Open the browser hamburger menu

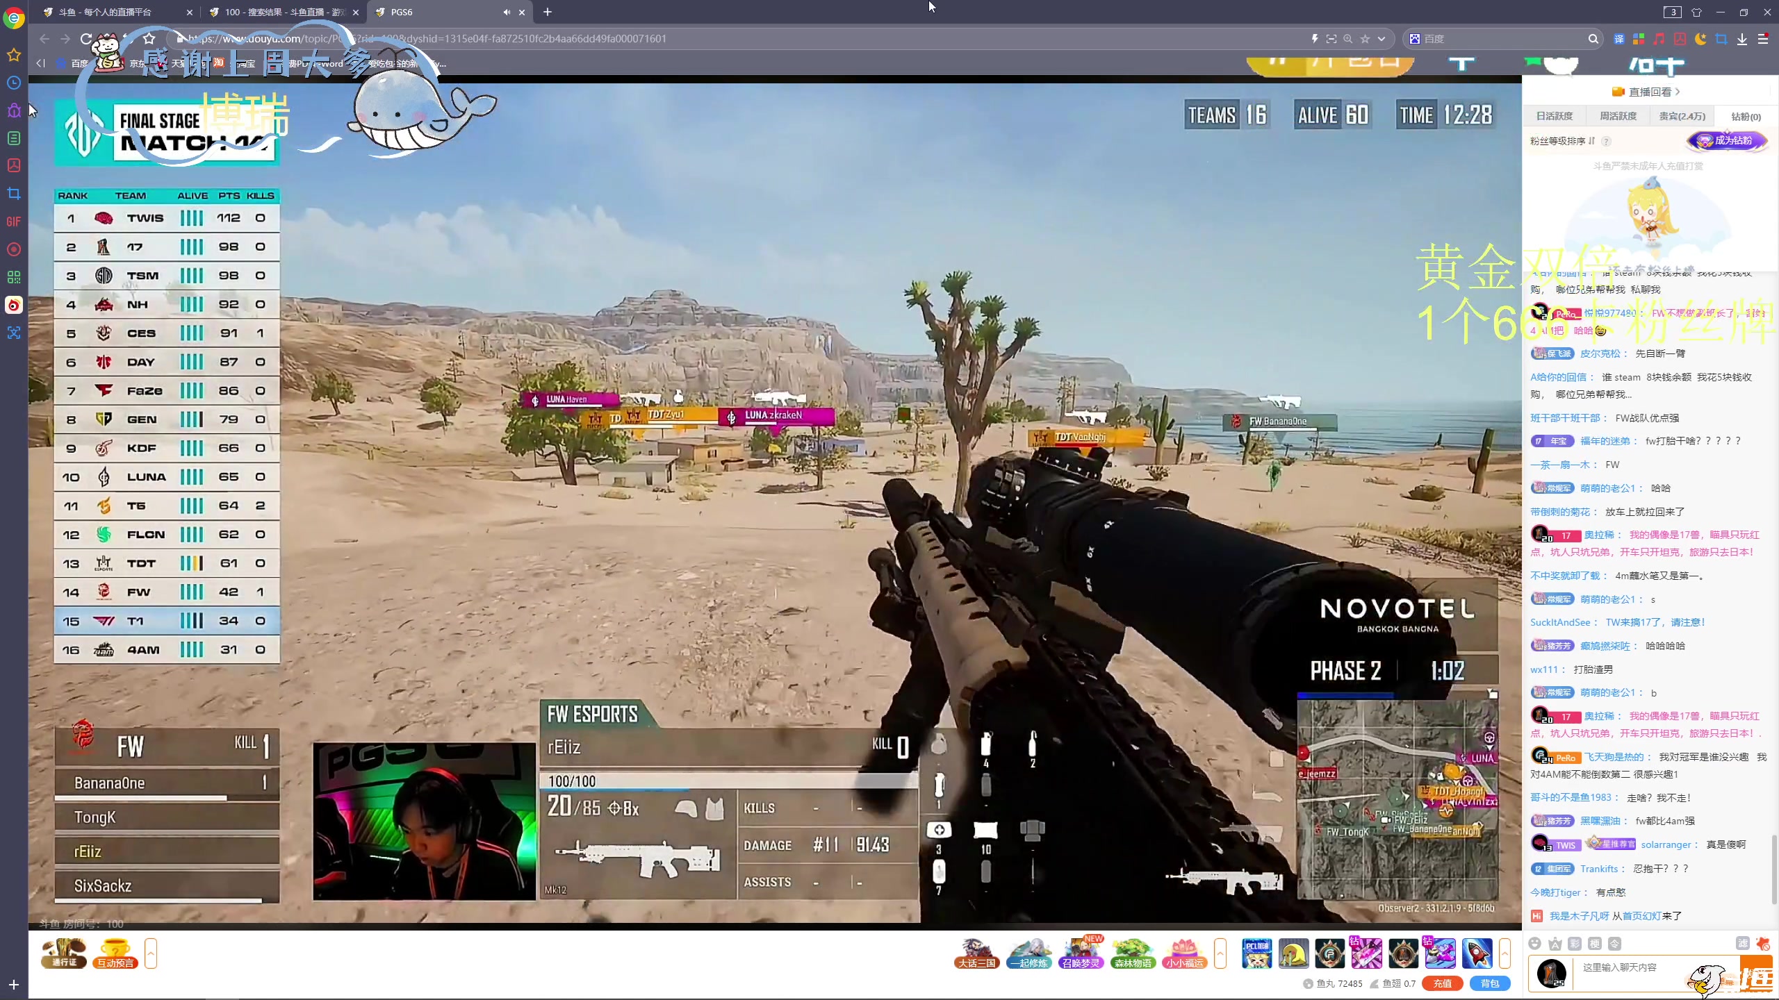point(1763,39)
